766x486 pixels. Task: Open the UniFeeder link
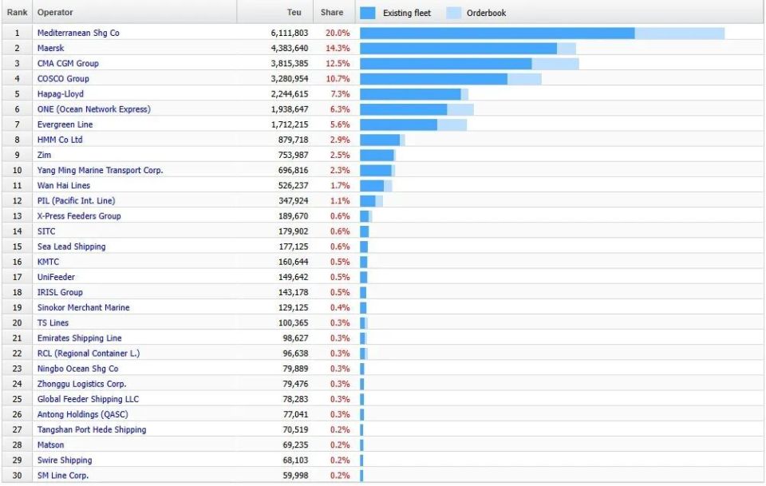[56, 277]
